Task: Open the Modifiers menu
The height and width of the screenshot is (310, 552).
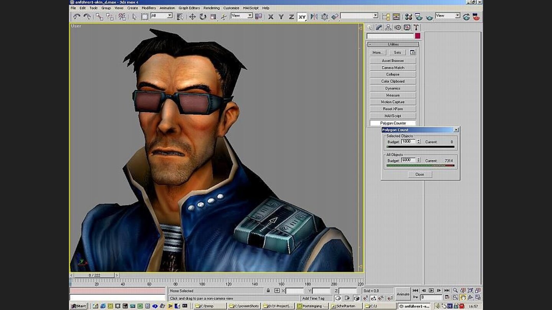Action: click(149, 8)
